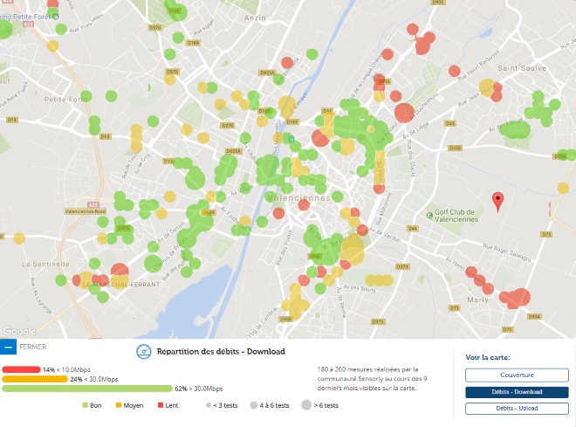Open the Couverture map view
Screen dimensions: 576x427
click(517, 375)
